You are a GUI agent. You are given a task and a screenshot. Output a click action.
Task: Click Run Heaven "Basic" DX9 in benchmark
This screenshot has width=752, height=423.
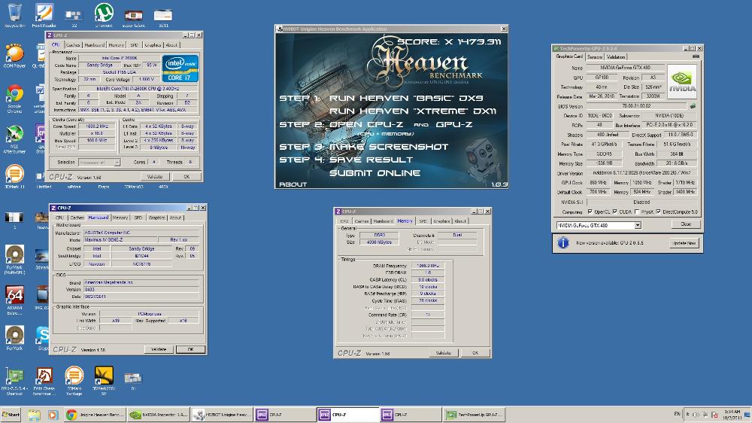[x=406, y=98]
